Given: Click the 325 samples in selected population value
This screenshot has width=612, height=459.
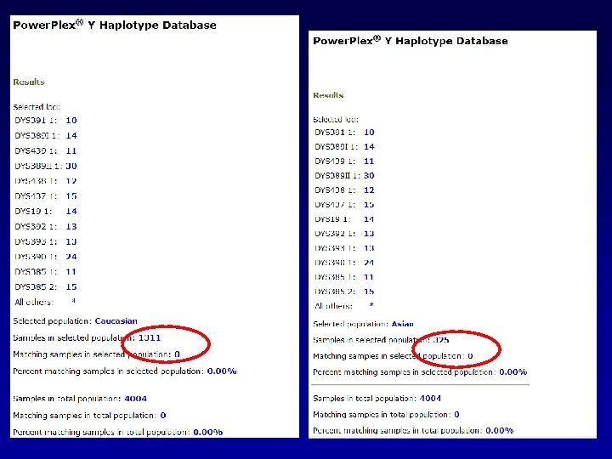Looking at the screenshot, I should [x=441, y=340].
